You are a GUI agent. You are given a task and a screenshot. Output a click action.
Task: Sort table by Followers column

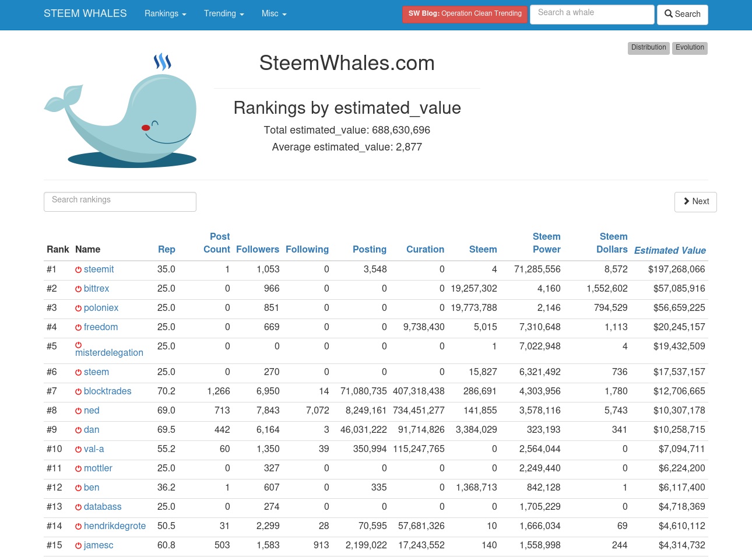(x=258, y=249)
